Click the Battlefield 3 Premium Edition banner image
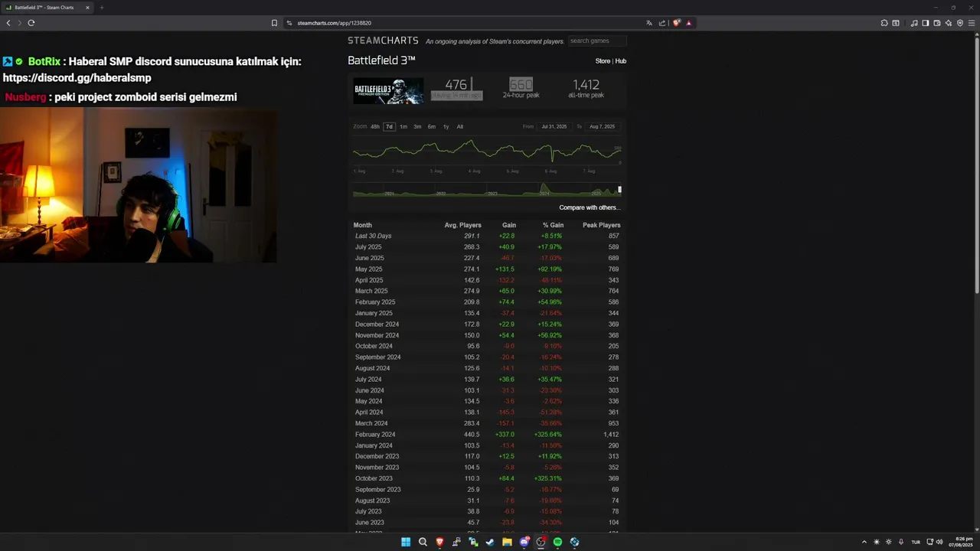Screen dimensions: 980x551 click(x=388, y=91)
